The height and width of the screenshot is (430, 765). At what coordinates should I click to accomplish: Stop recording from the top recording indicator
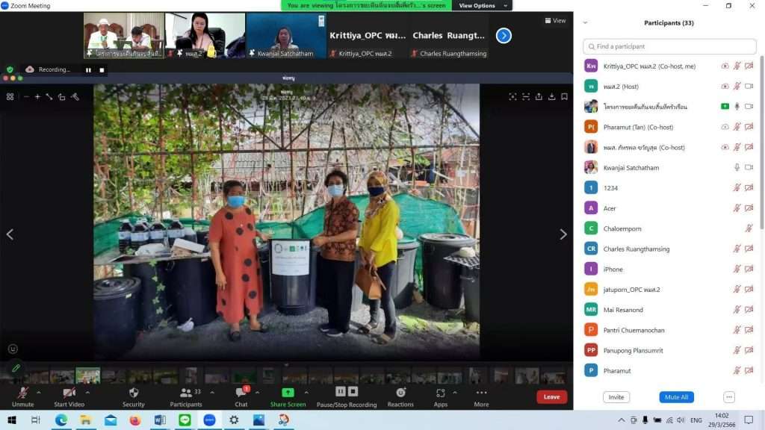pos(102,70)
